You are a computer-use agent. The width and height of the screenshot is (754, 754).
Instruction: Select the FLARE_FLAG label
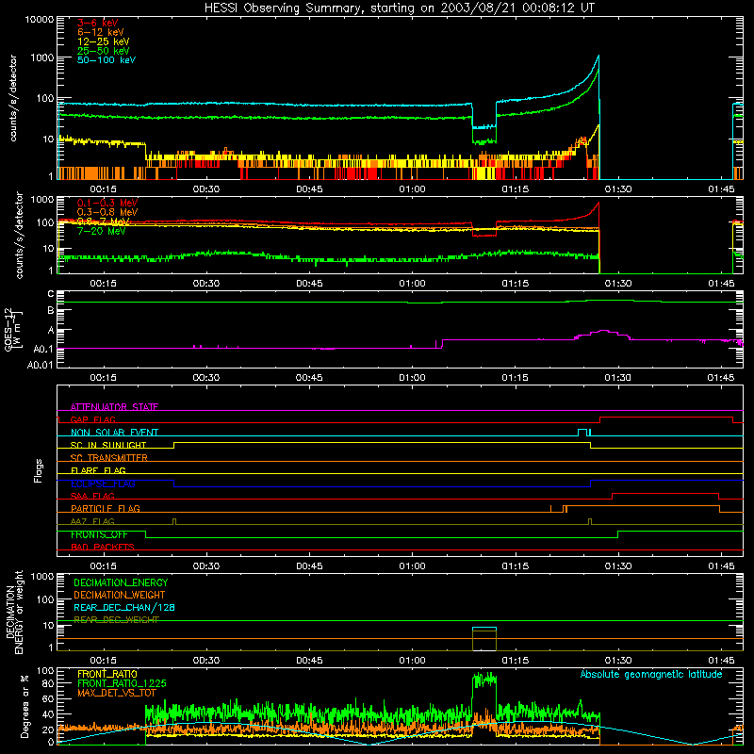(x=98, y=470)
